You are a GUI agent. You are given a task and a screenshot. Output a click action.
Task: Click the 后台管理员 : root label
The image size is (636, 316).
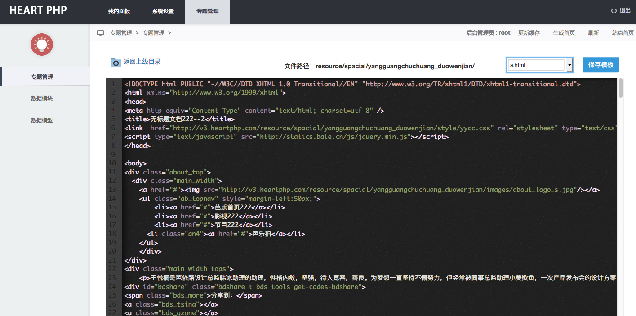click(488, 33)
